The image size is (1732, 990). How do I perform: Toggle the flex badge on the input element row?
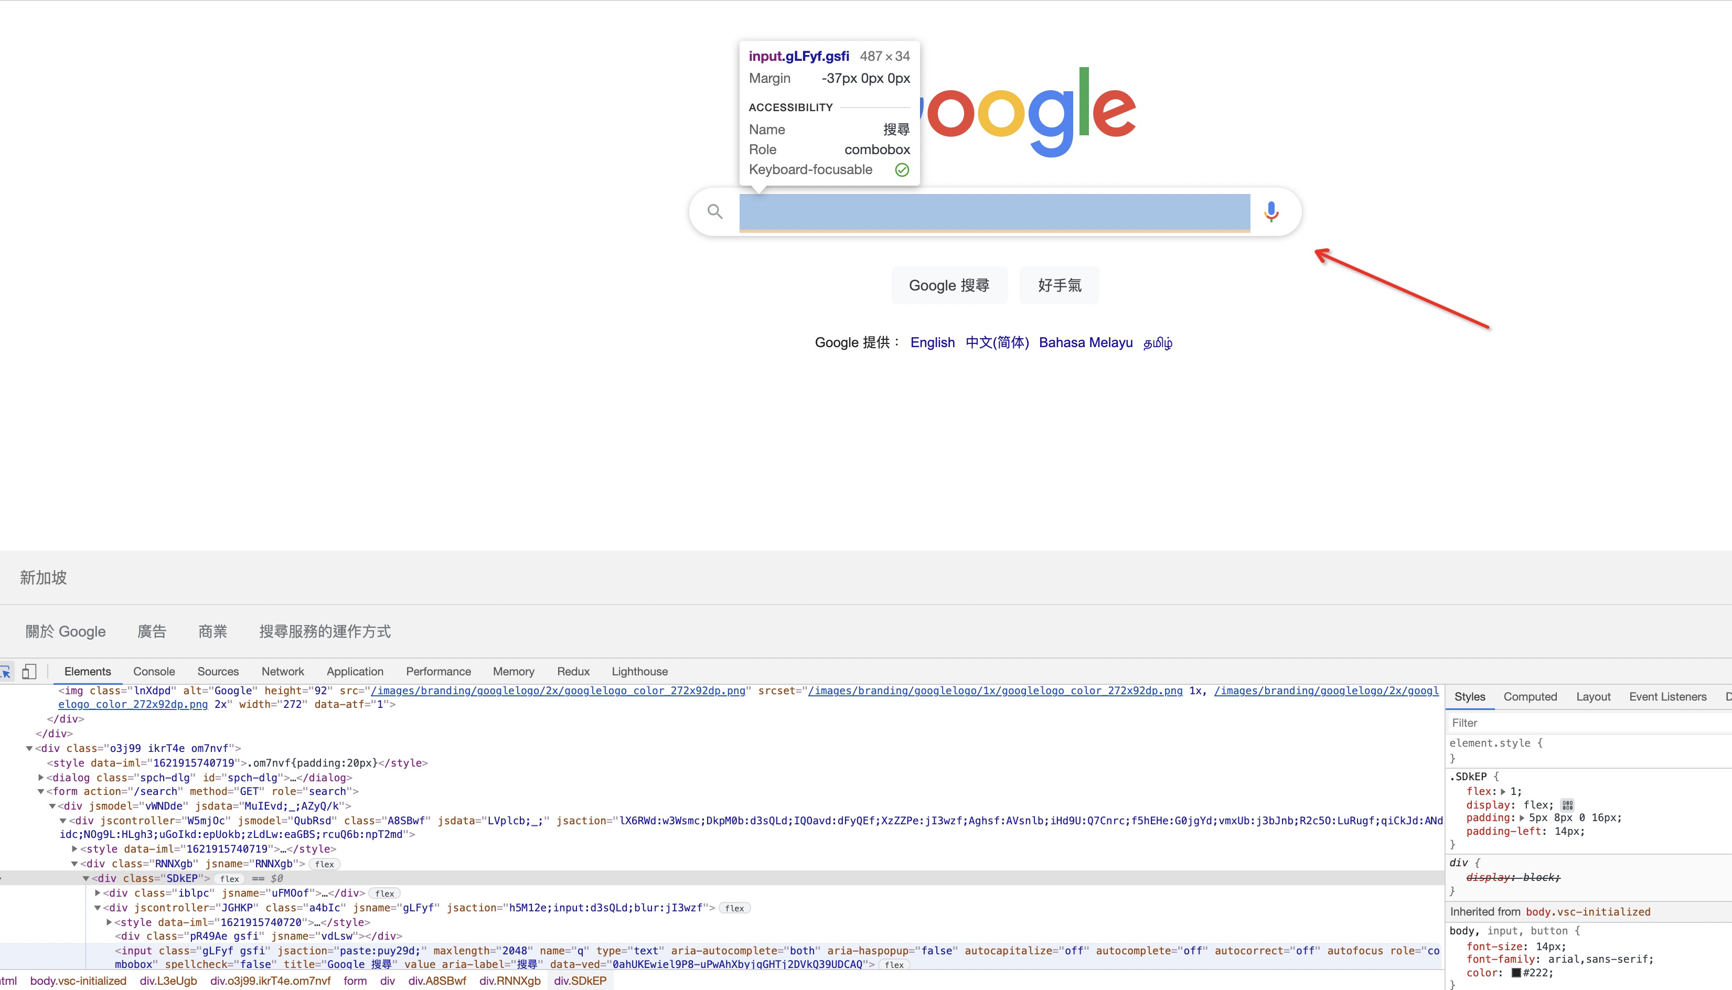point(894,965)
